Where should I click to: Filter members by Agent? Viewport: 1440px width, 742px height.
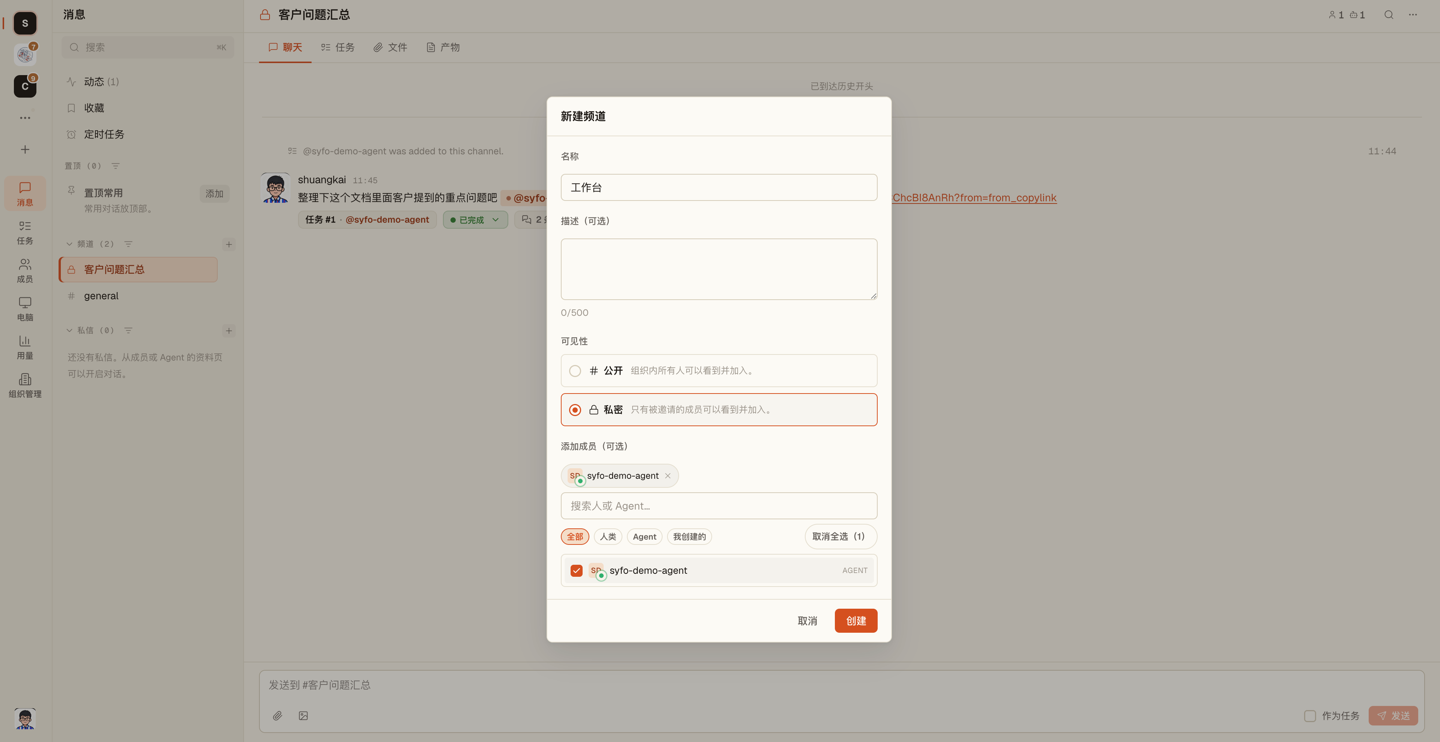pos(645,537)
